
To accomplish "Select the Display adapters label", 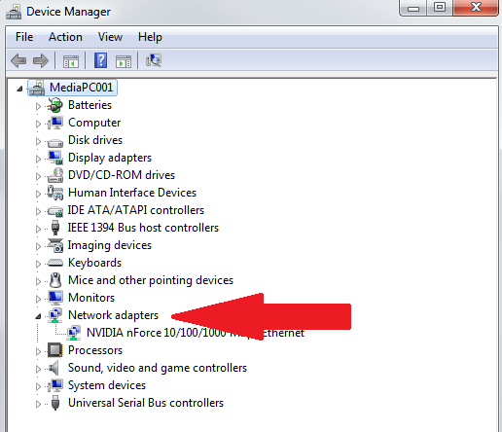I will pos(110,158).
